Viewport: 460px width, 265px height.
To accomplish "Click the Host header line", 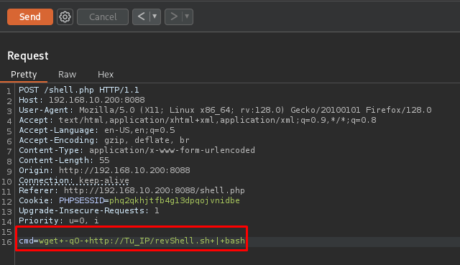I will point(82,100).
